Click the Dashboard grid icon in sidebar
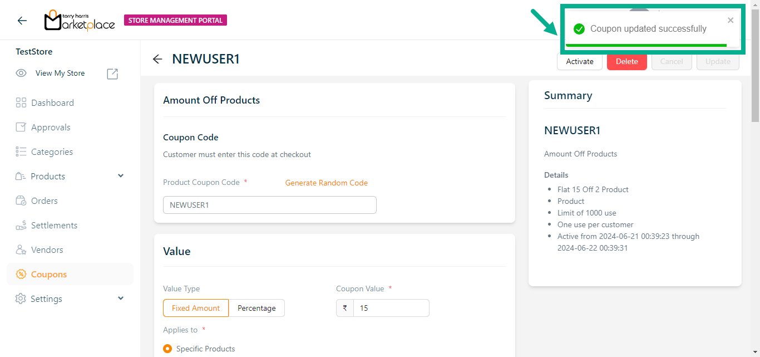760x357 pixels. 21,102
